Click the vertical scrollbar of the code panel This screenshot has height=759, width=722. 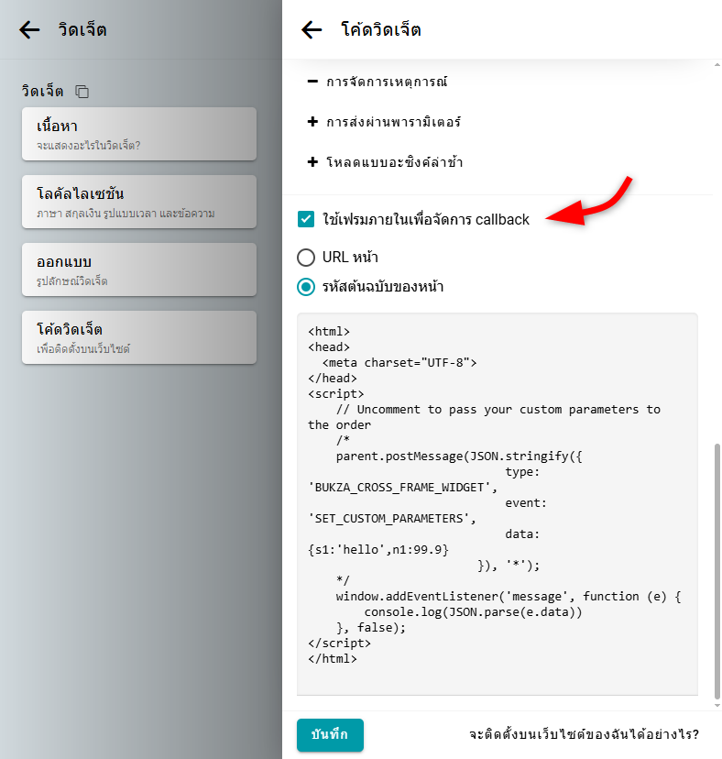(717, 568)
